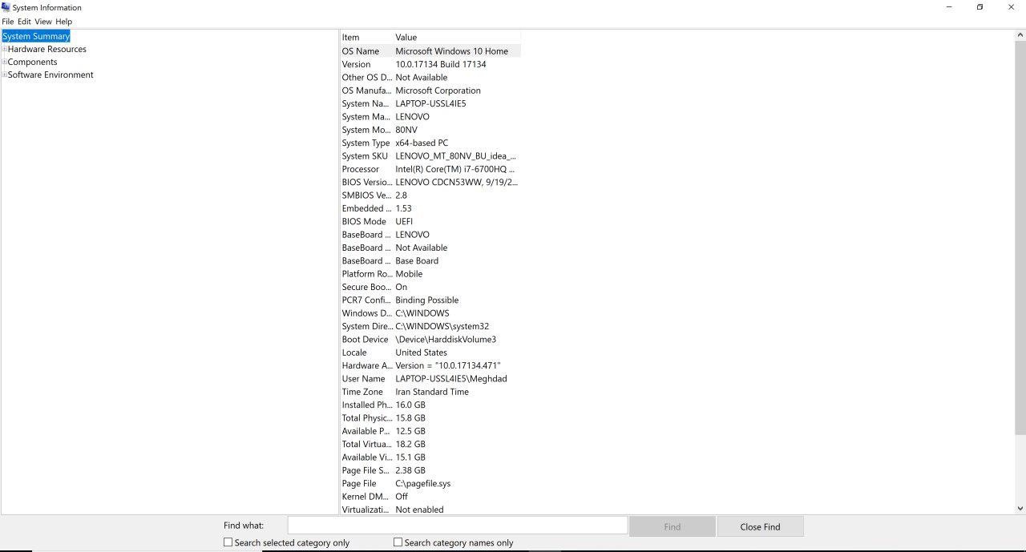Click the Value column header

(x=457, y=37)
